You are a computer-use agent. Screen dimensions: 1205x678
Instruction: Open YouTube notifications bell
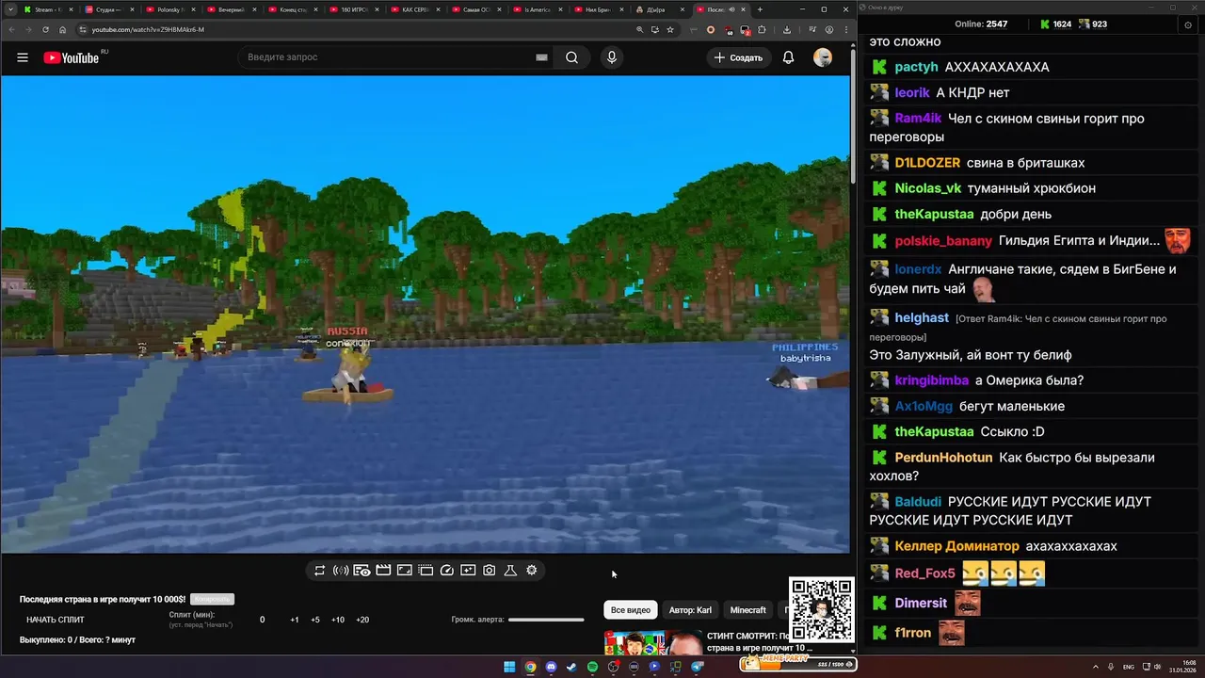coord(789,57)
